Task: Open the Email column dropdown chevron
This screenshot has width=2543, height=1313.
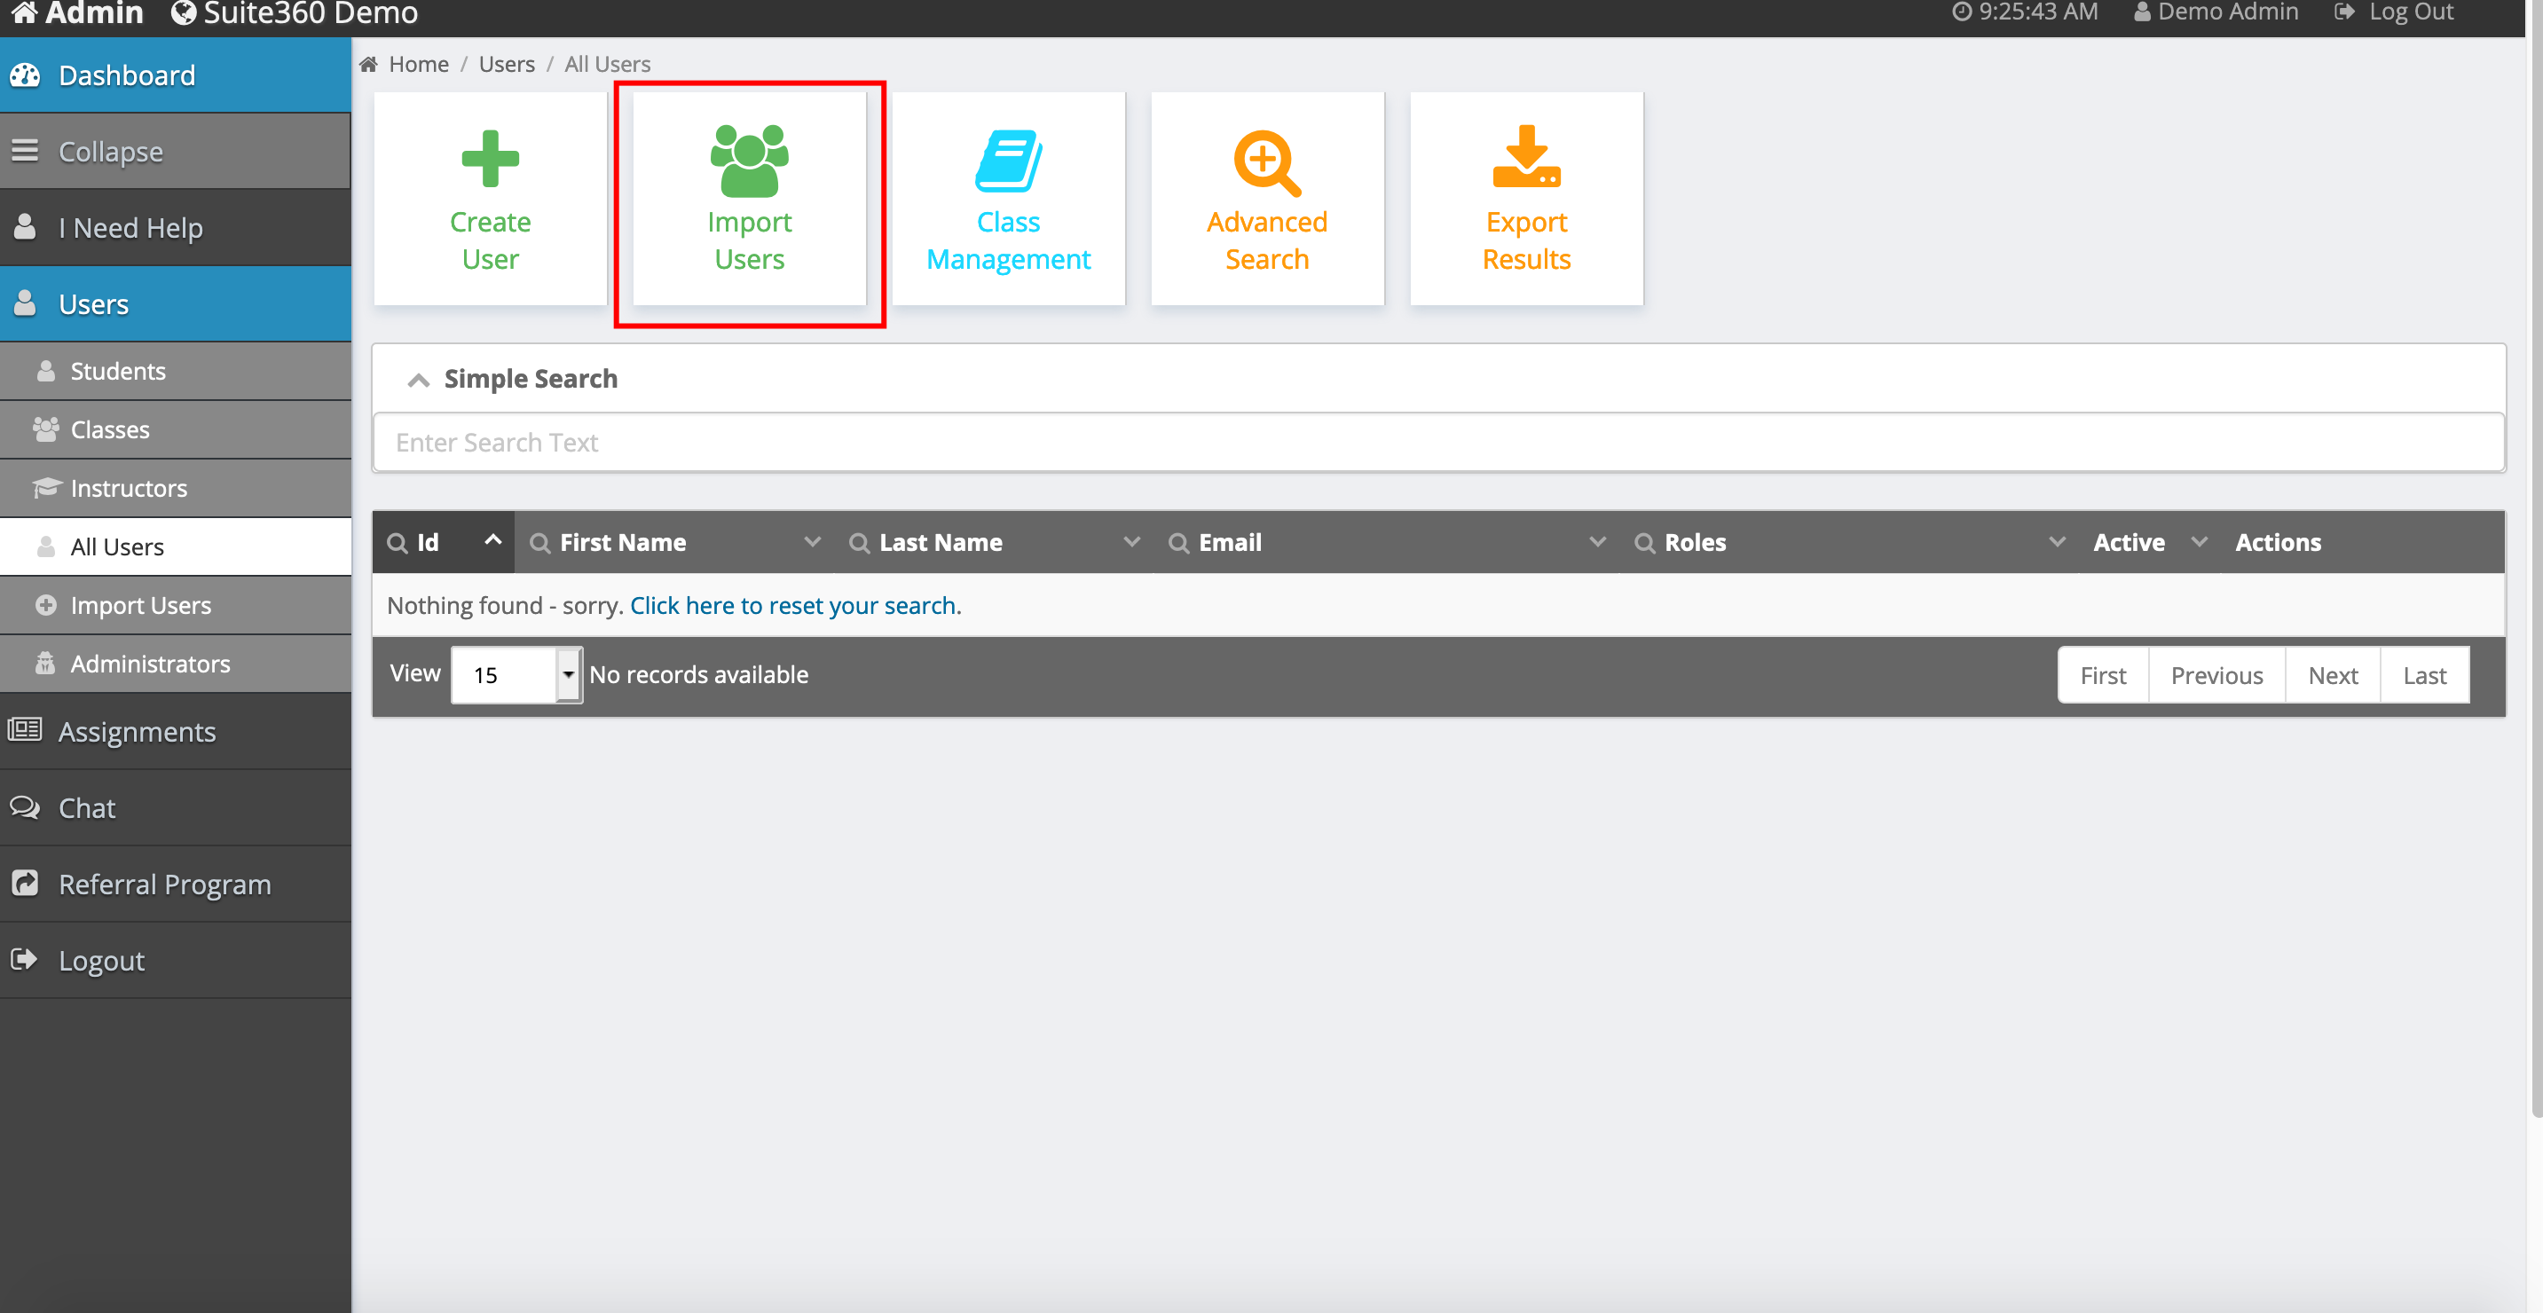Action: pos(1596,542)
